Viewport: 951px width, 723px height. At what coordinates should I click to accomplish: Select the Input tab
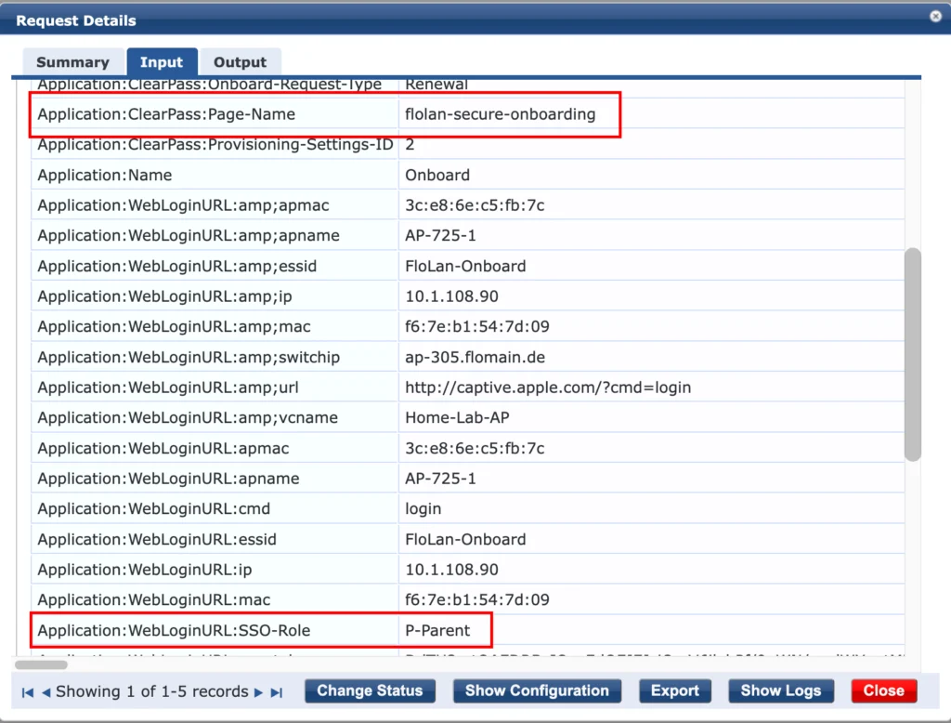[x=162, y=61]
